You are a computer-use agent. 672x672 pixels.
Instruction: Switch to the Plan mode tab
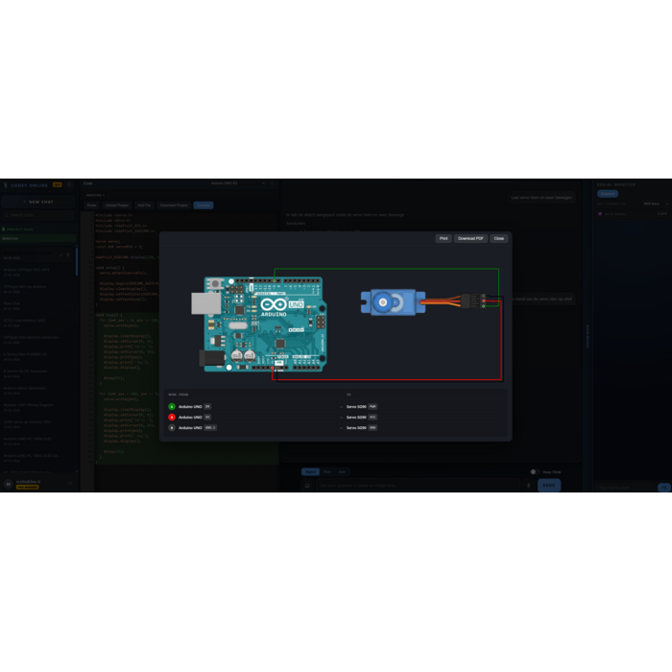[x=326, y=472]
